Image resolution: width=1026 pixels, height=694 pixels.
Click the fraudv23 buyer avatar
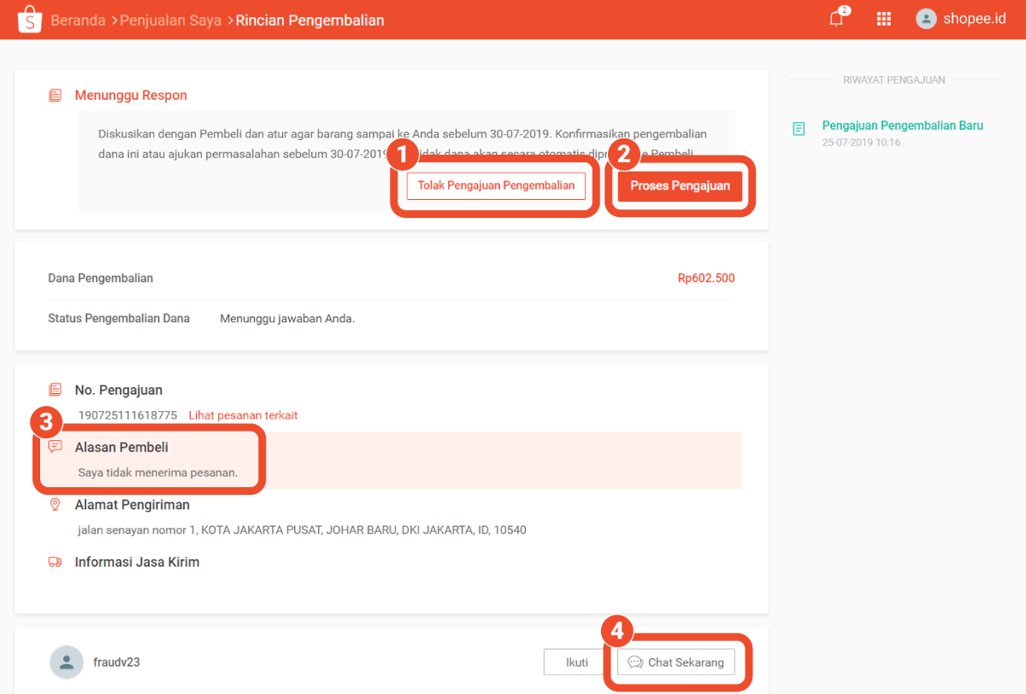point(67,662)
